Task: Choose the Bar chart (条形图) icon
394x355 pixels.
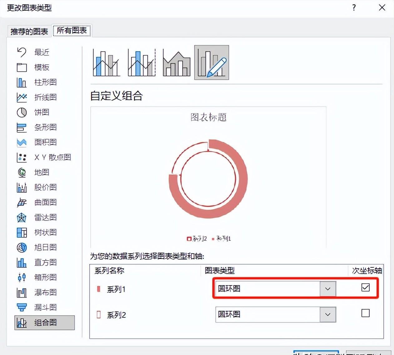Action: (22, 127)
